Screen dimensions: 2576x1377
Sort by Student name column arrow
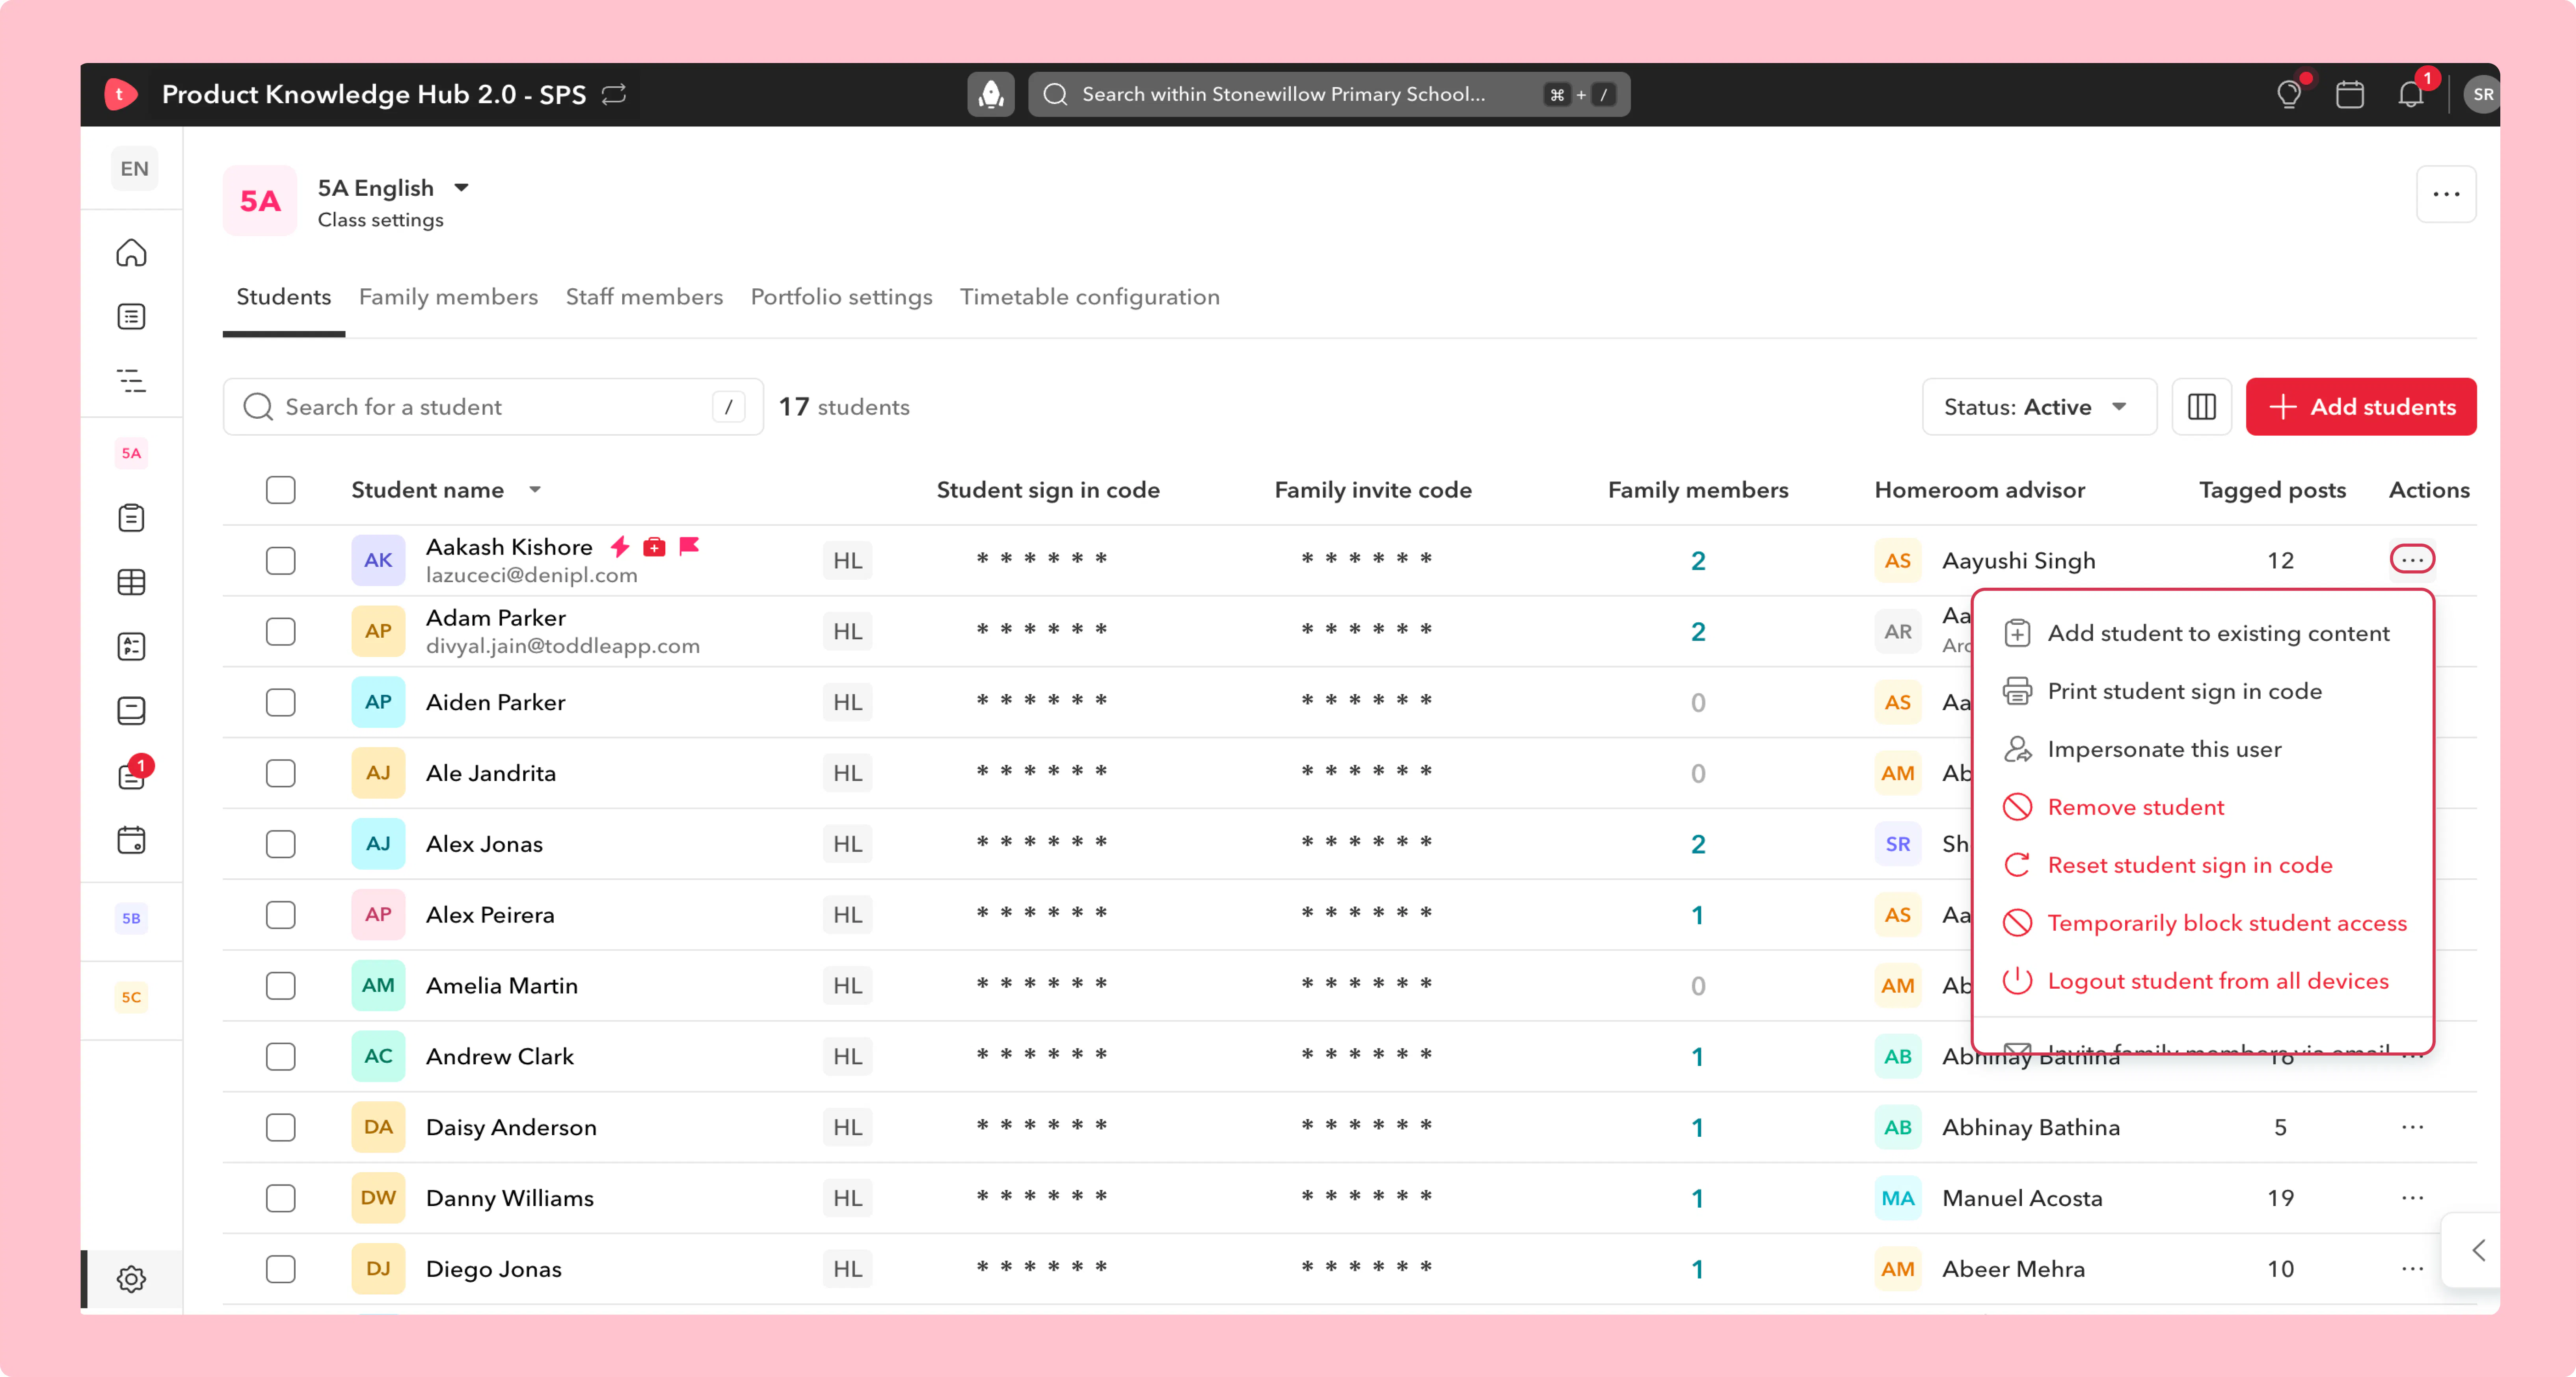pyautogui.click(x=535, y=490)
